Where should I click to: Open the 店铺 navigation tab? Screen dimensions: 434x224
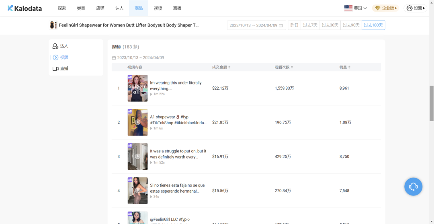(x=100, y=8)
